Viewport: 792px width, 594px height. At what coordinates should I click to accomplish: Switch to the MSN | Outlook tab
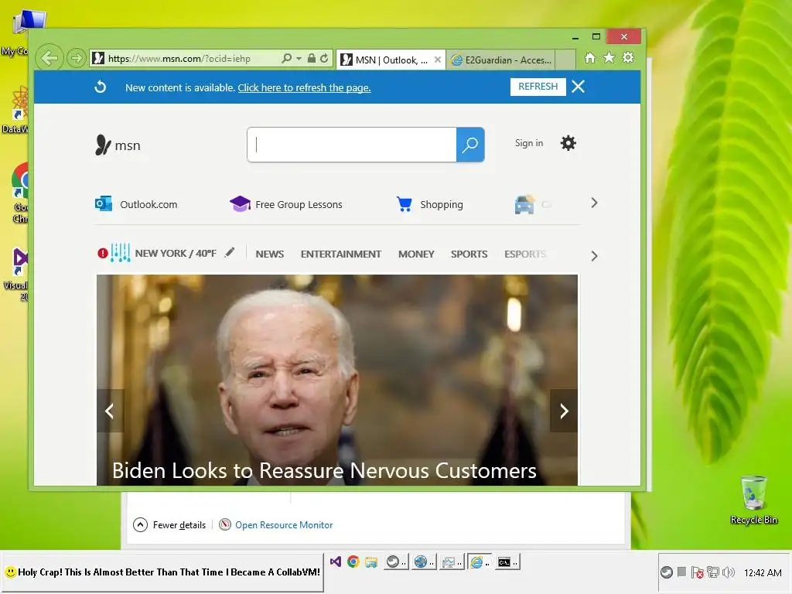pyautogui.click(x=385, y=60)
